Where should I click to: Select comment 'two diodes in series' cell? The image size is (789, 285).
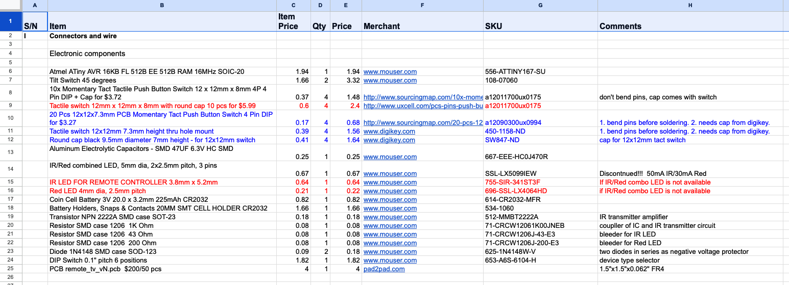(690, 252)
